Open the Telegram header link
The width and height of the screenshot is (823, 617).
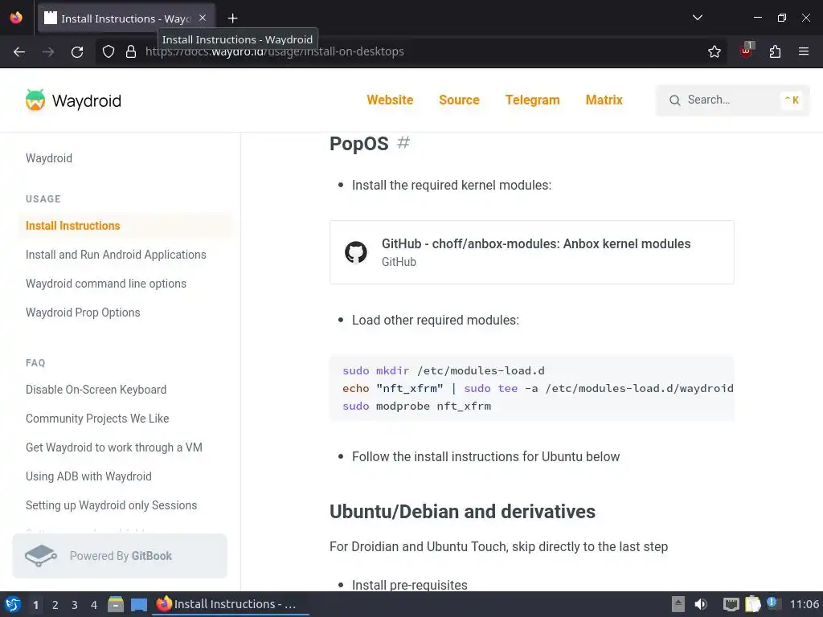tap(532, 100)
